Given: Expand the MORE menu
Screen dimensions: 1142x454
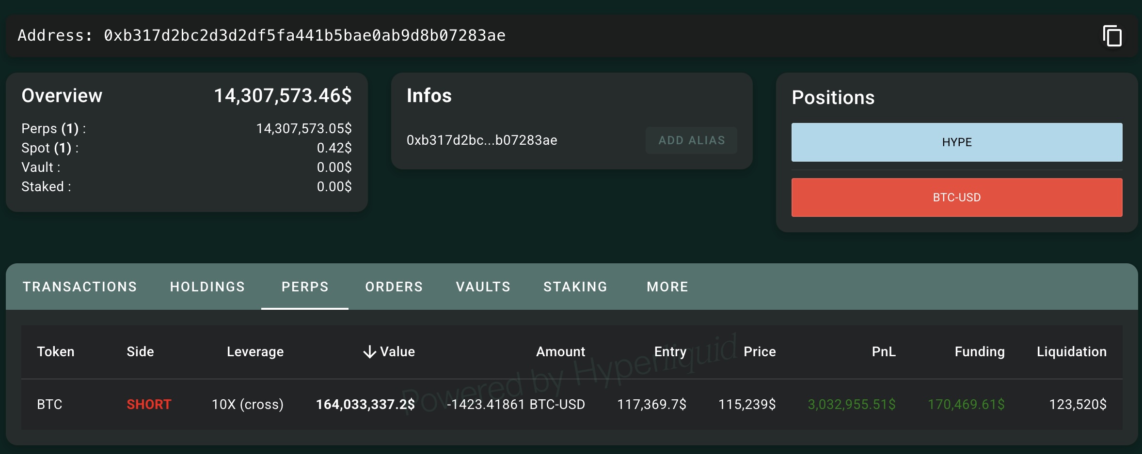Looking at the screenshot, I should tap(666, 287).
